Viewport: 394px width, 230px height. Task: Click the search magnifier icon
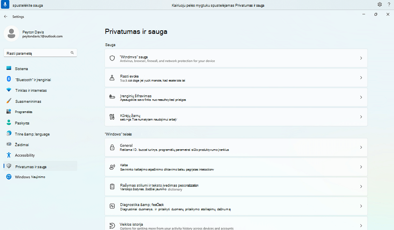tap(72, 53)
